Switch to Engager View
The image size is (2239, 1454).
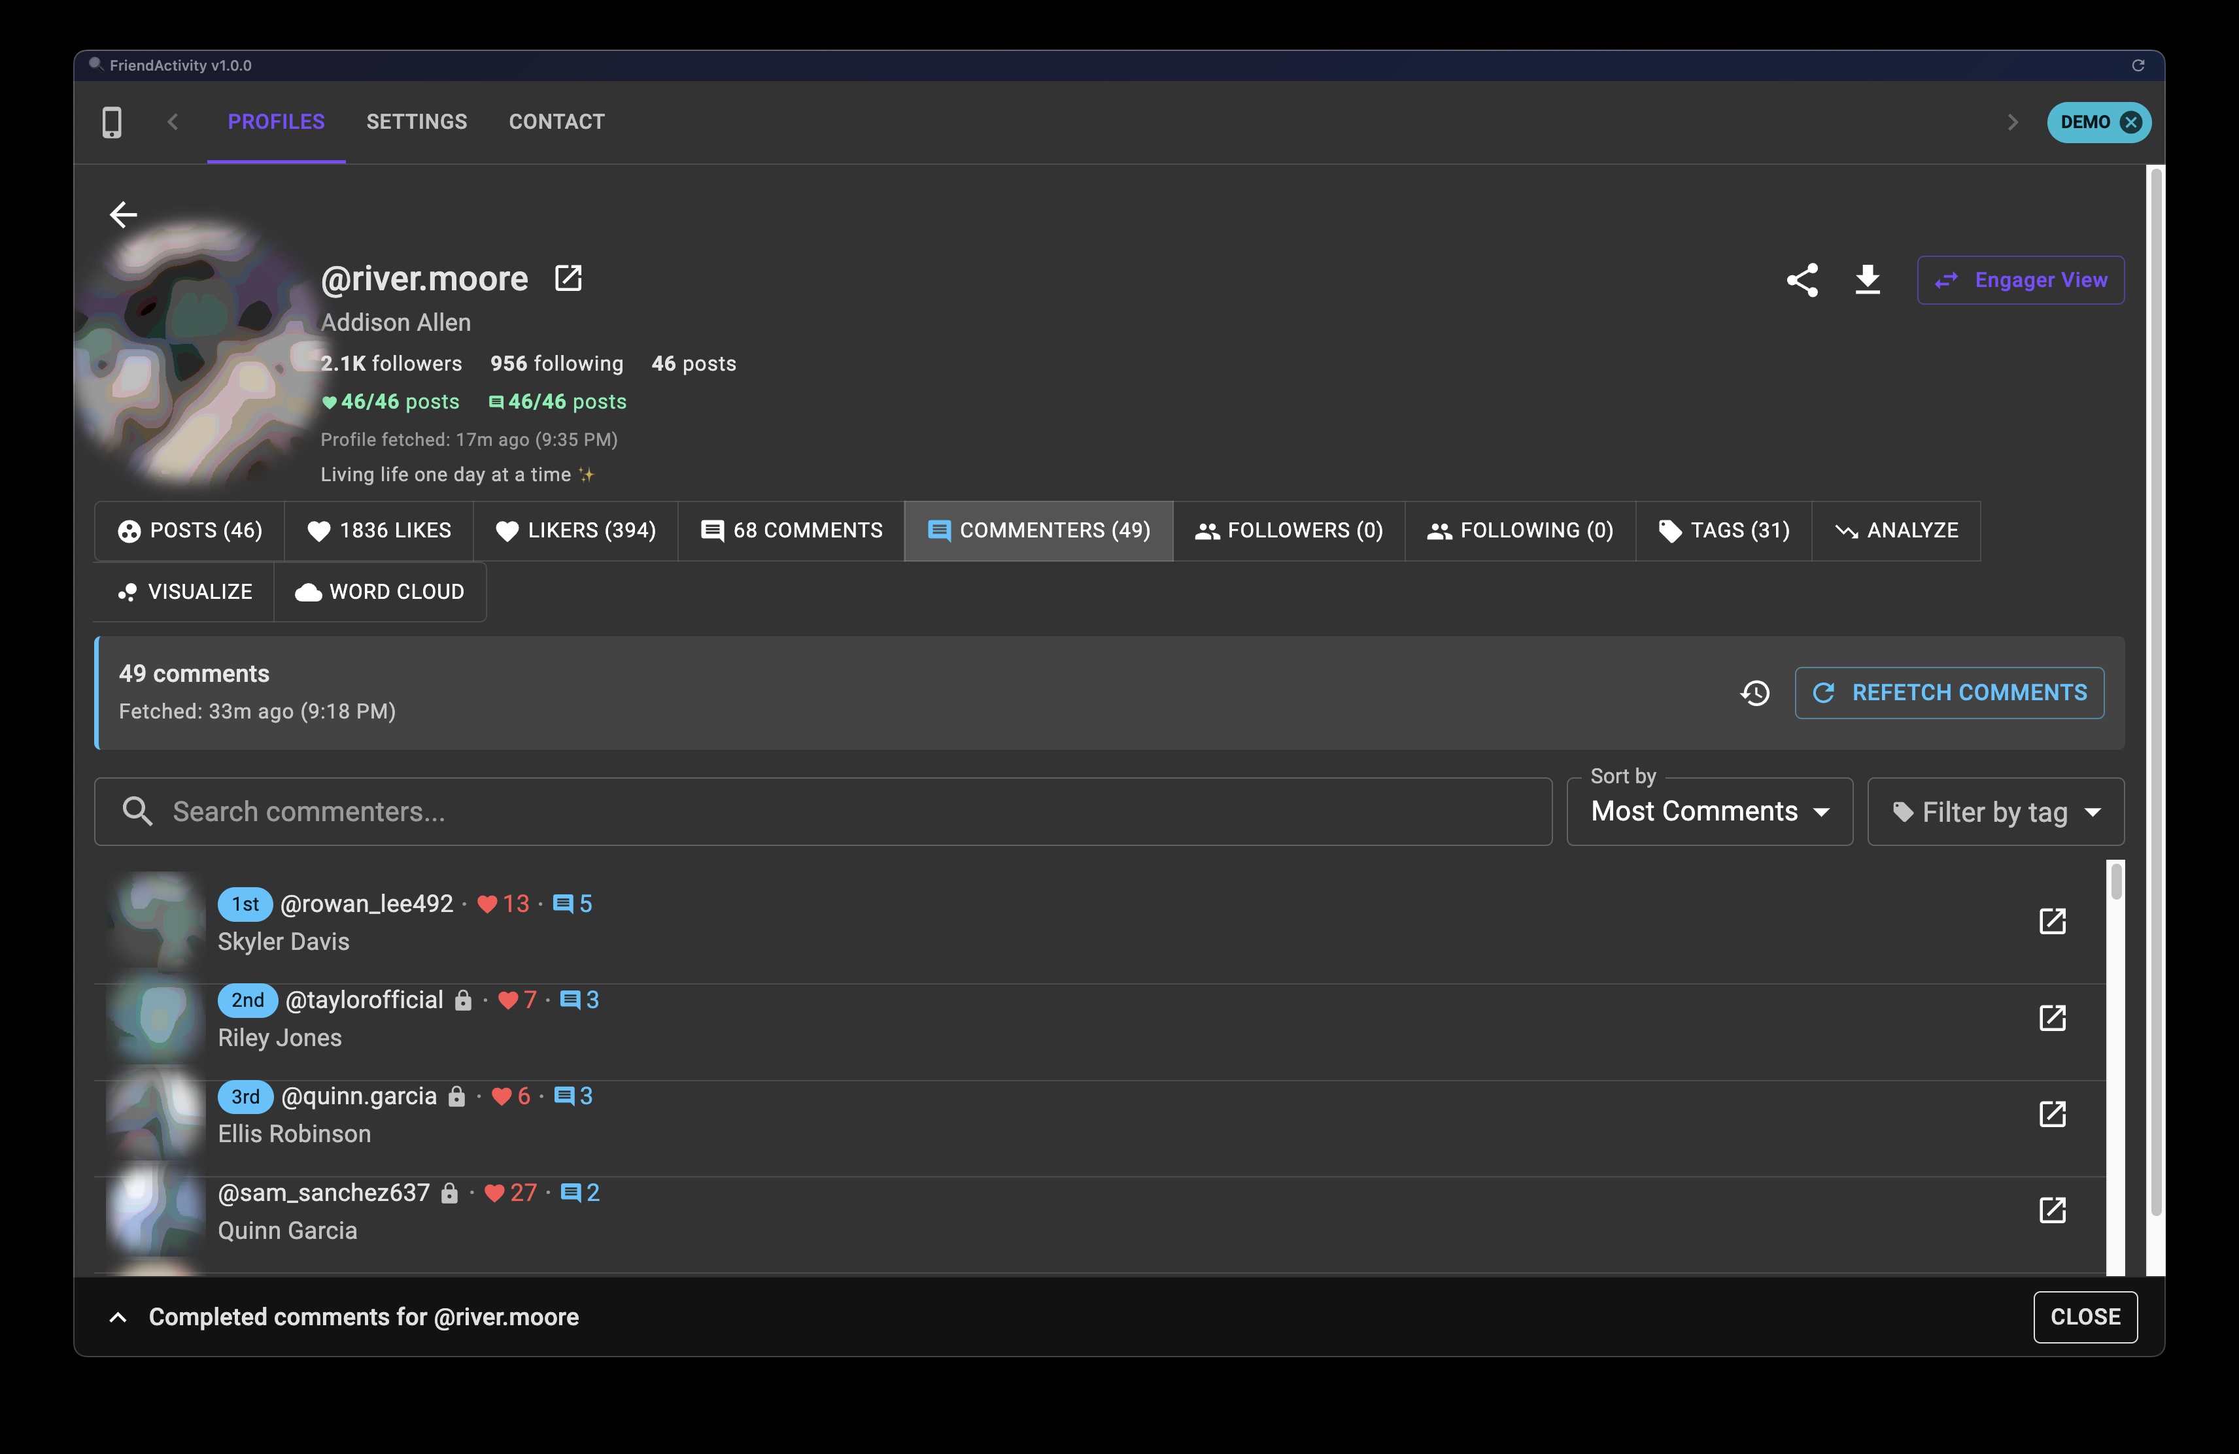2021,279
